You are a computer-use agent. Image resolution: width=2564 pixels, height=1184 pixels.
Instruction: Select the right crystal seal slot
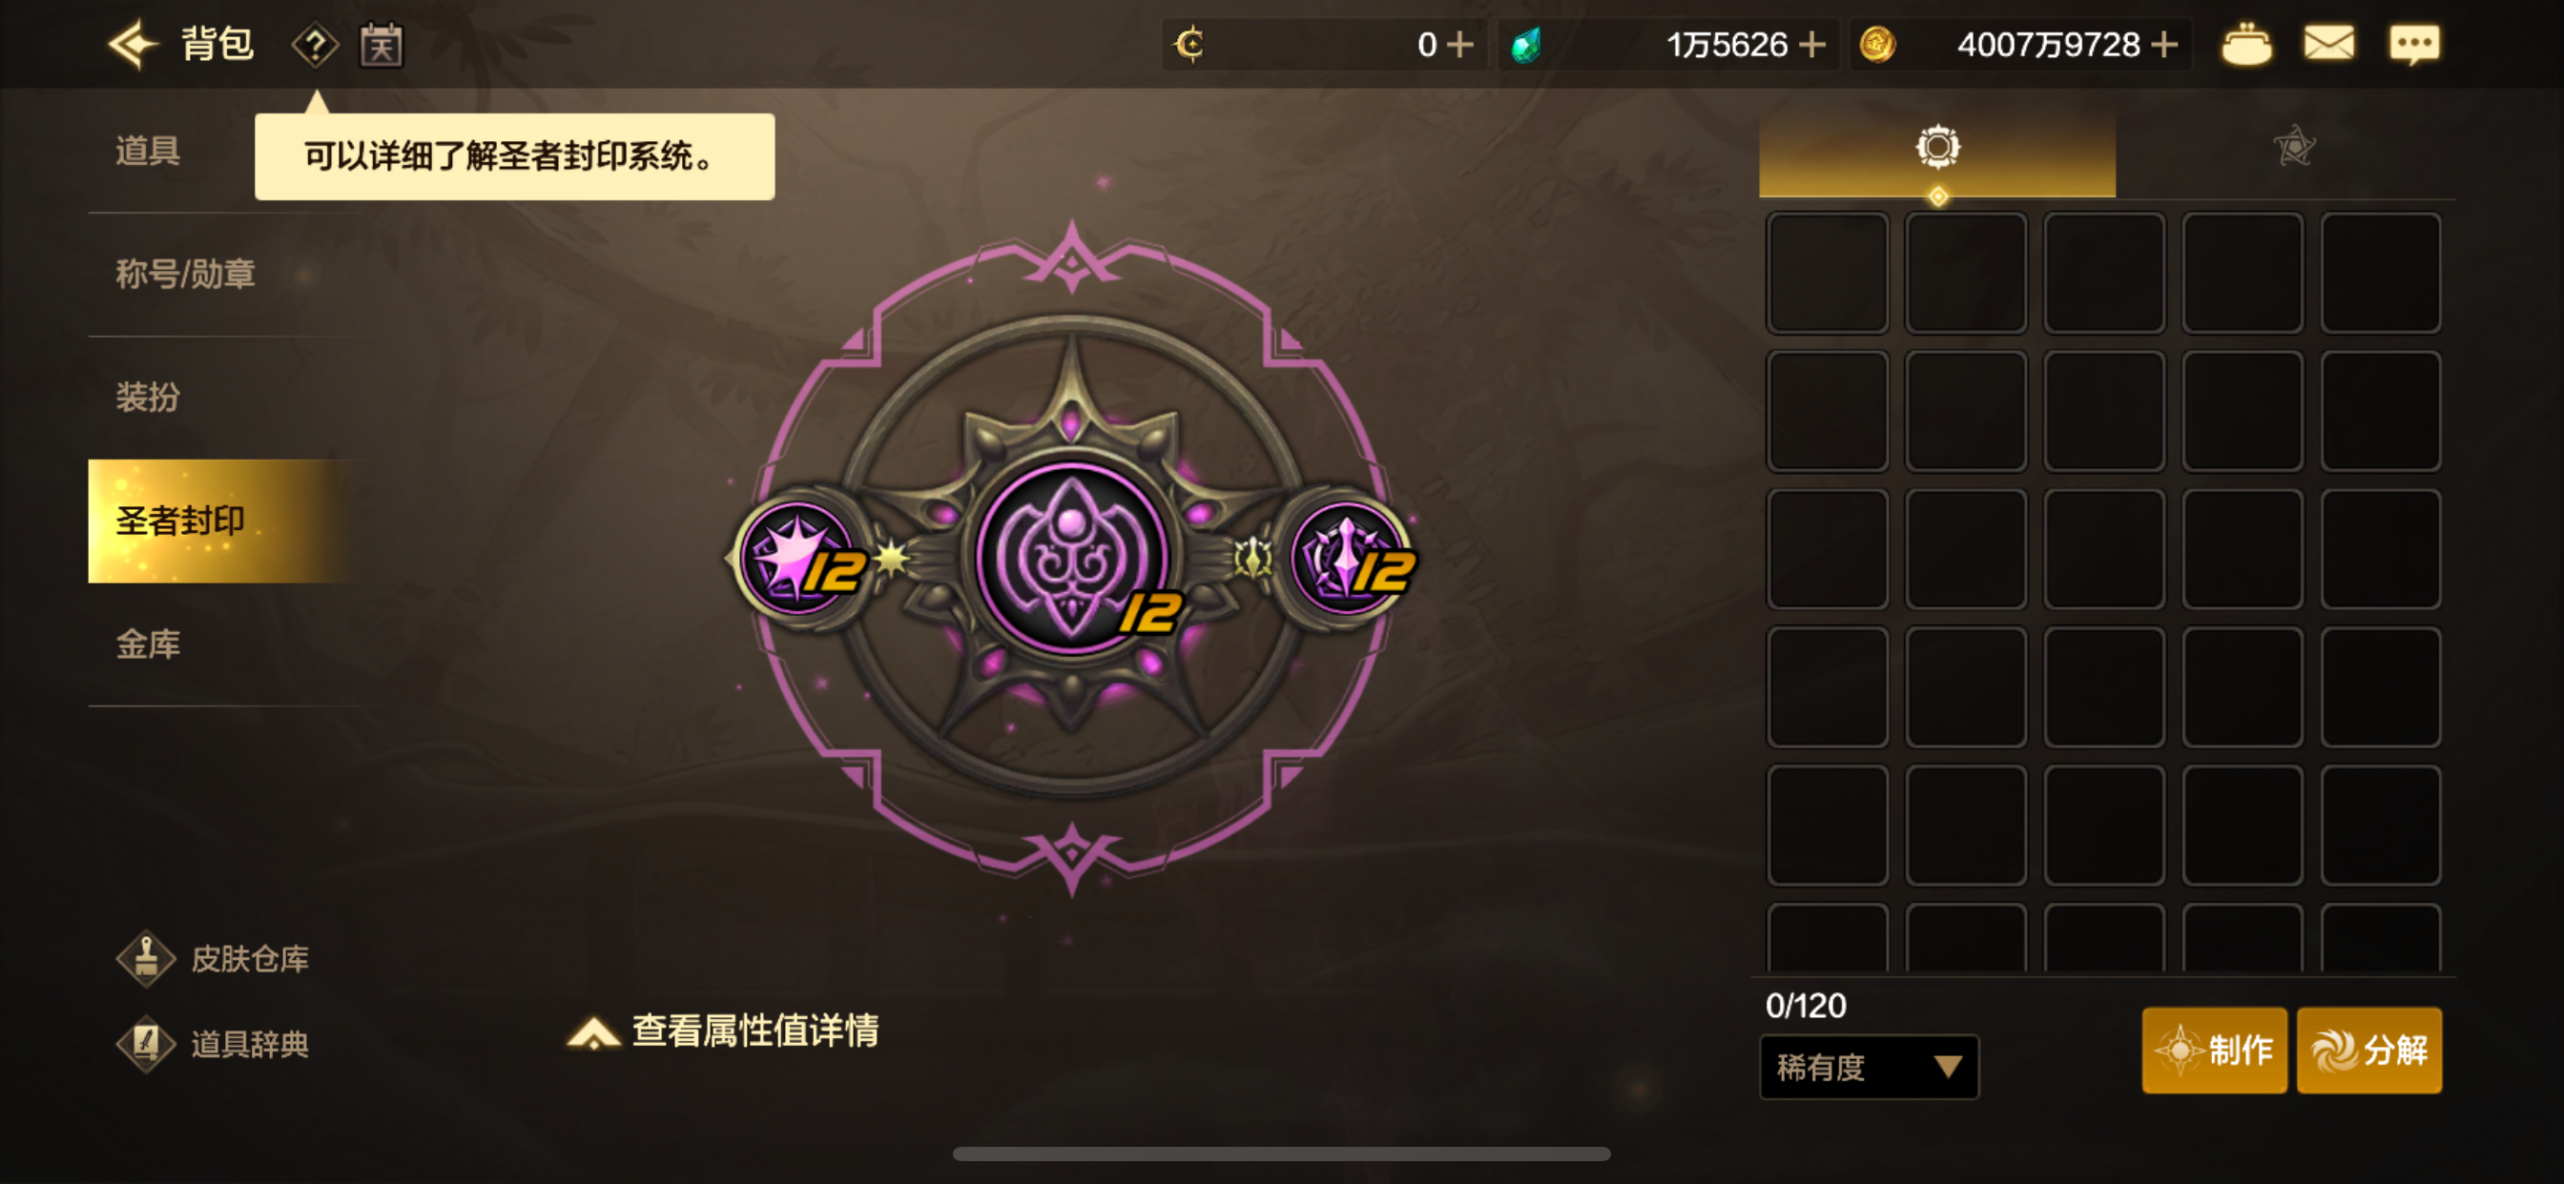pos(1349,557)
